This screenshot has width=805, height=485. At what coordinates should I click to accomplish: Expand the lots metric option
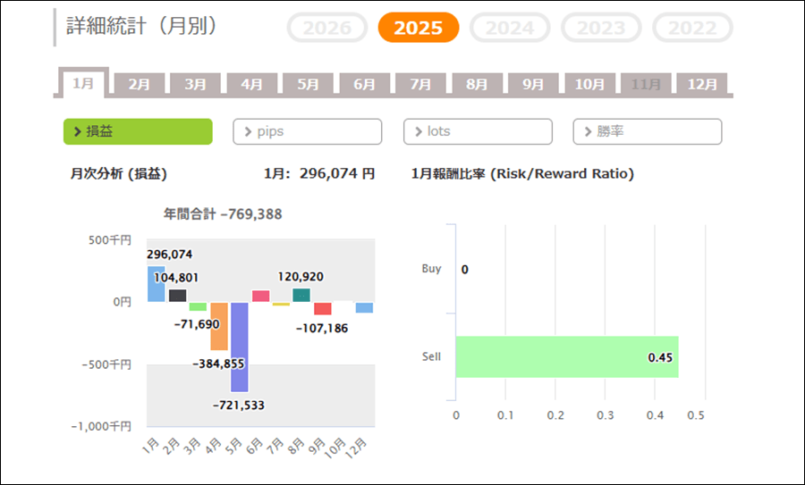[x=478, y=131]
